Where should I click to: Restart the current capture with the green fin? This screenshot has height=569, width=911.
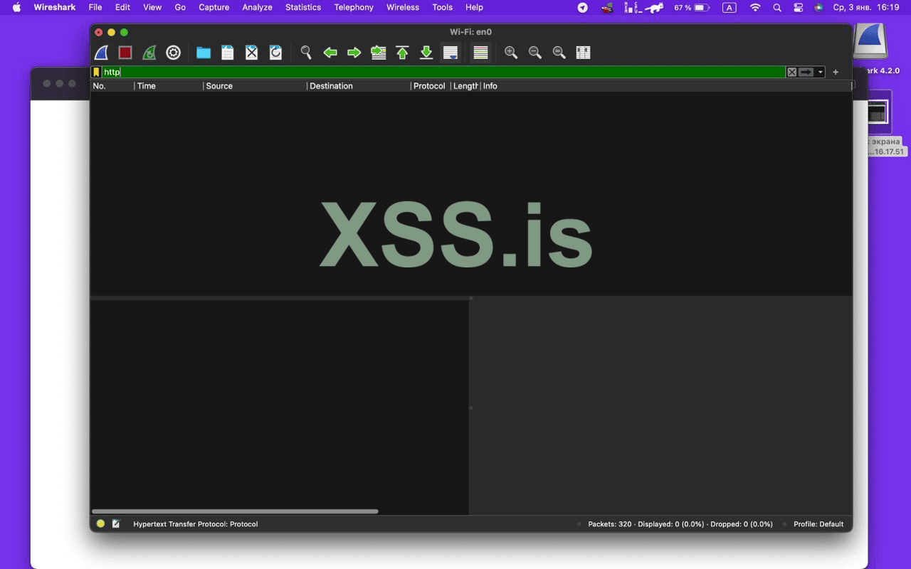click(149, 53)
